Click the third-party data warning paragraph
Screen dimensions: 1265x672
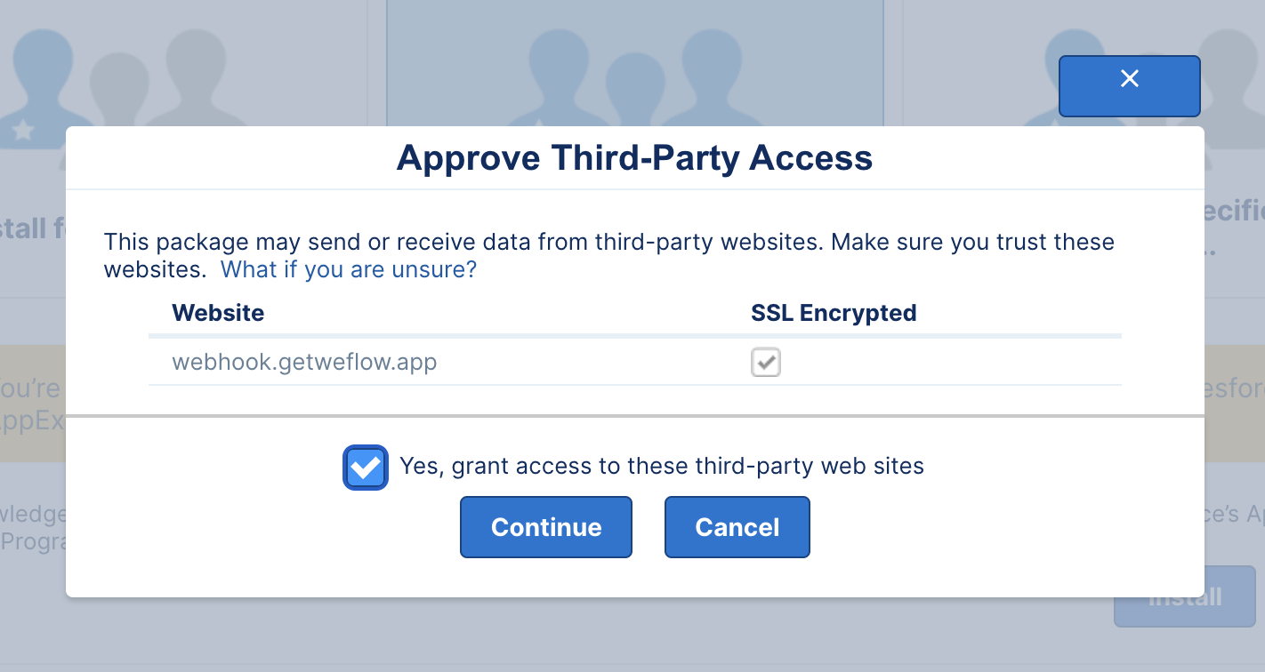point(608,255)
